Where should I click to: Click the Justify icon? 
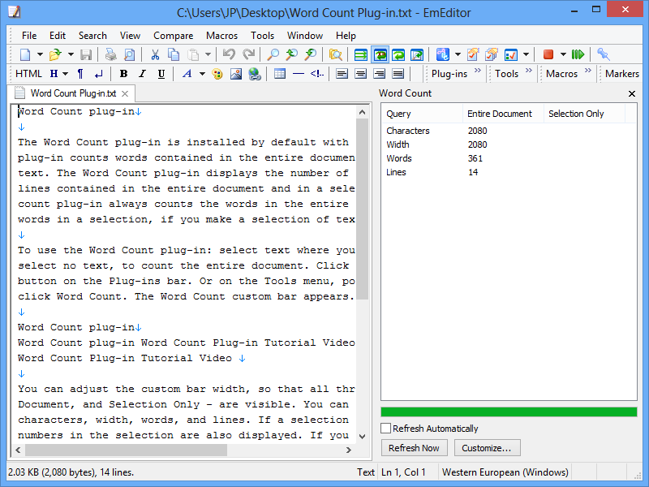tap(398, 74)
